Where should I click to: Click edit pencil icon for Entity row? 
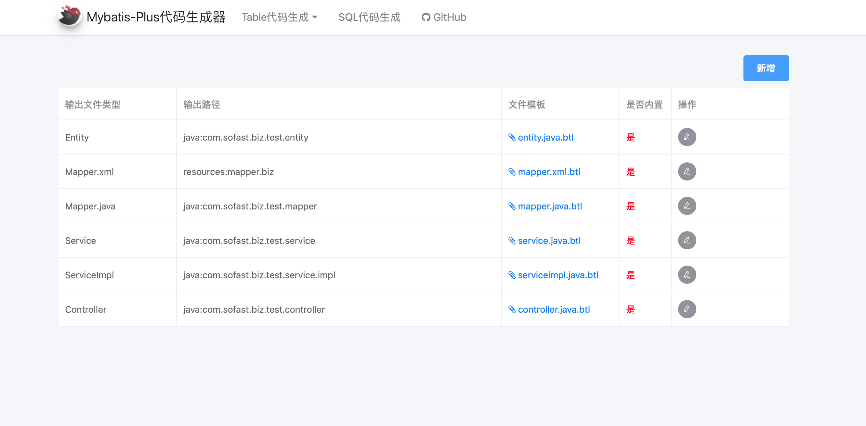tap(687, 137)
